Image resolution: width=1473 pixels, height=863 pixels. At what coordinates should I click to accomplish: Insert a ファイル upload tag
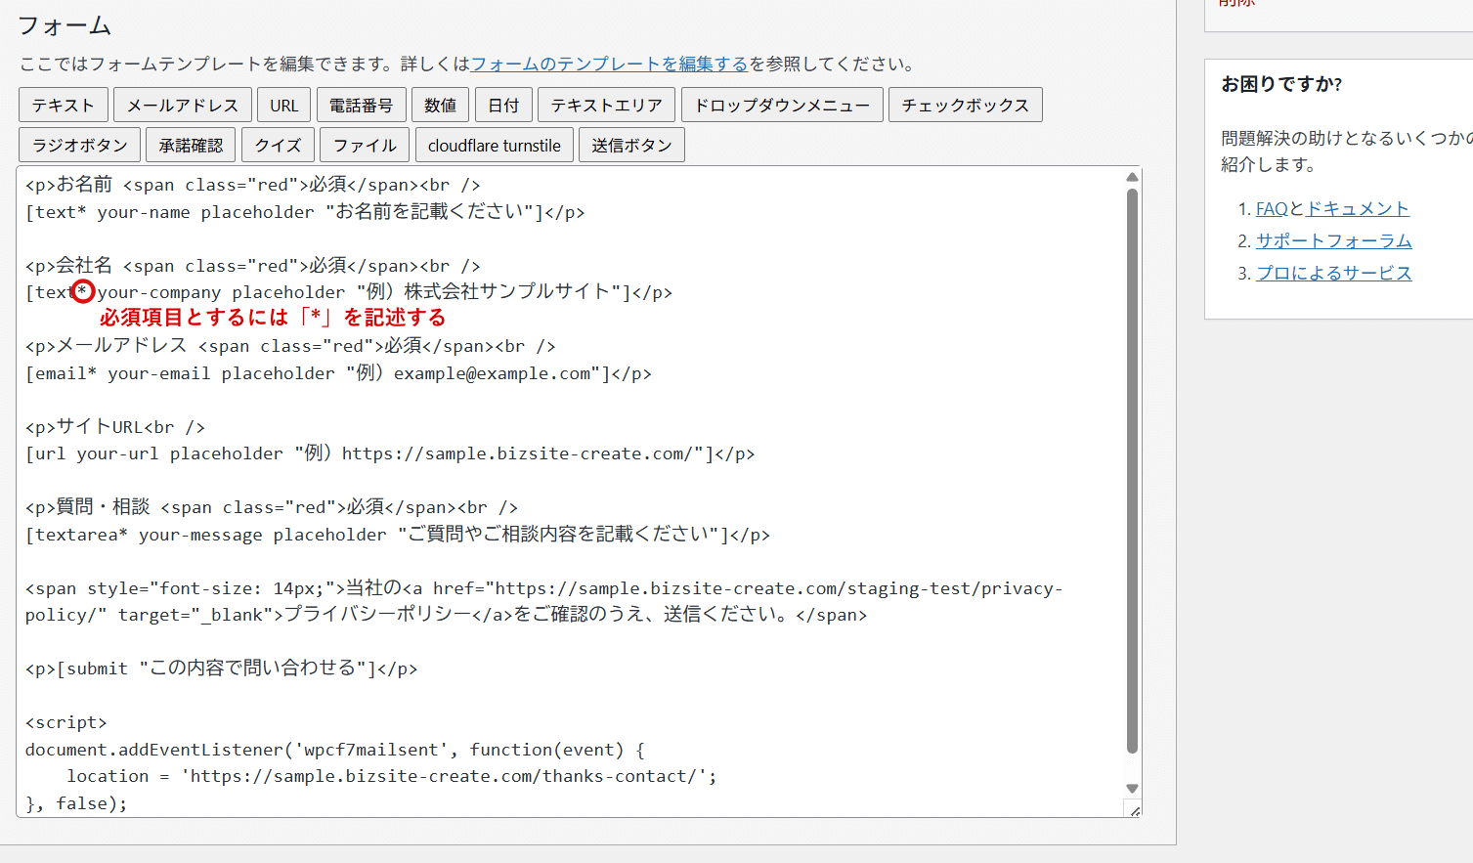click(x=365, y=146)
